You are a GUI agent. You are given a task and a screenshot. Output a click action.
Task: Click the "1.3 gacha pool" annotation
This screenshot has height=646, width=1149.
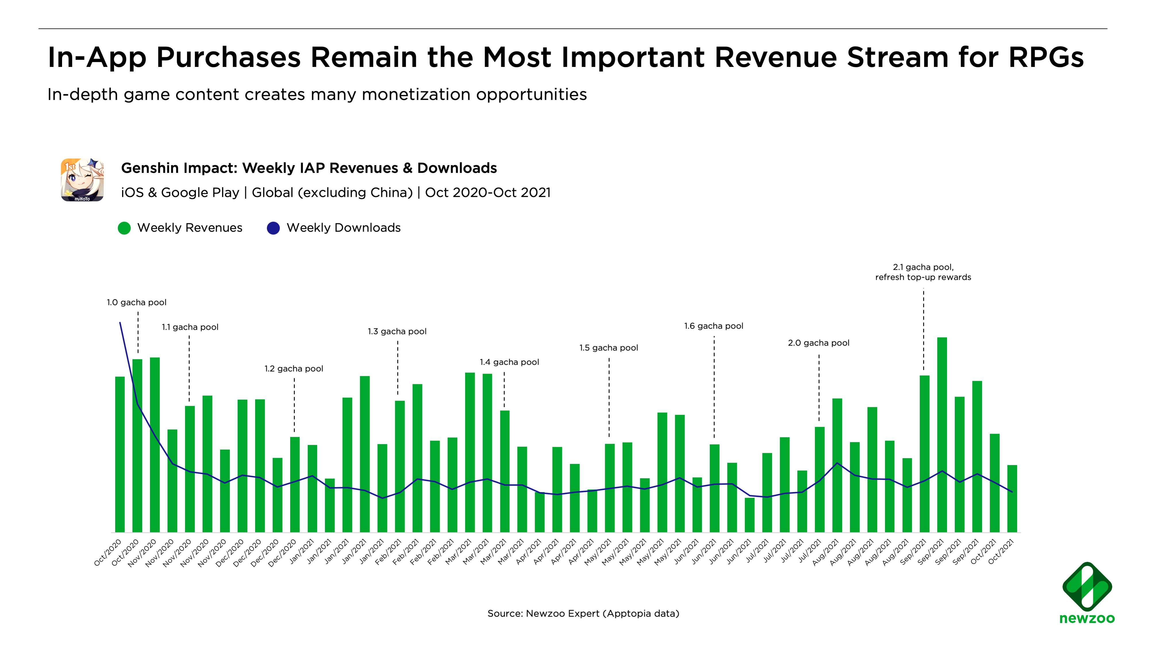pyautogui.click(x=397, y=331)
